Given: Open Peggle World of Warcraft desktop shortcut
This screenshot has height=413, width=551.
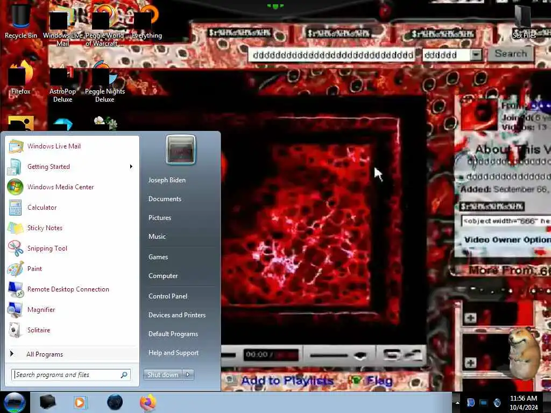Looking at the screenshot, I should (104, 26).
